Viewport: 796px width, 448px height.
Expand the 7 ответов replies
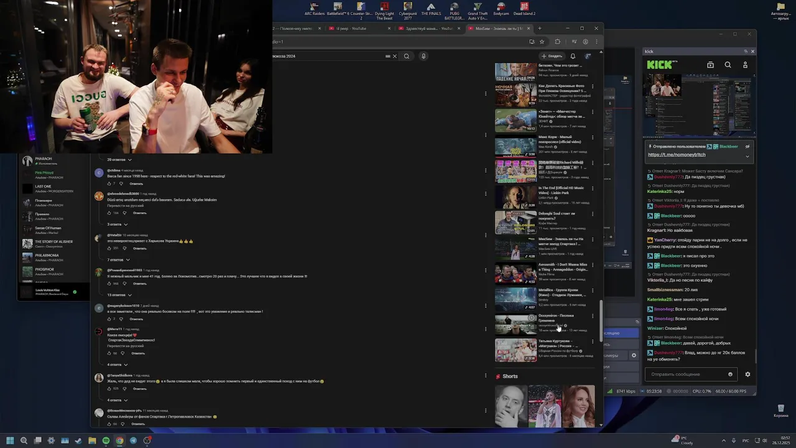(x=119, y=259)
